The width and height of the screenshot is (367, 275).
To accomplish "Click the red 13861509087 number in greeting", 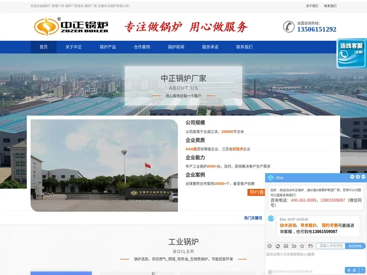I will (332, 200).
